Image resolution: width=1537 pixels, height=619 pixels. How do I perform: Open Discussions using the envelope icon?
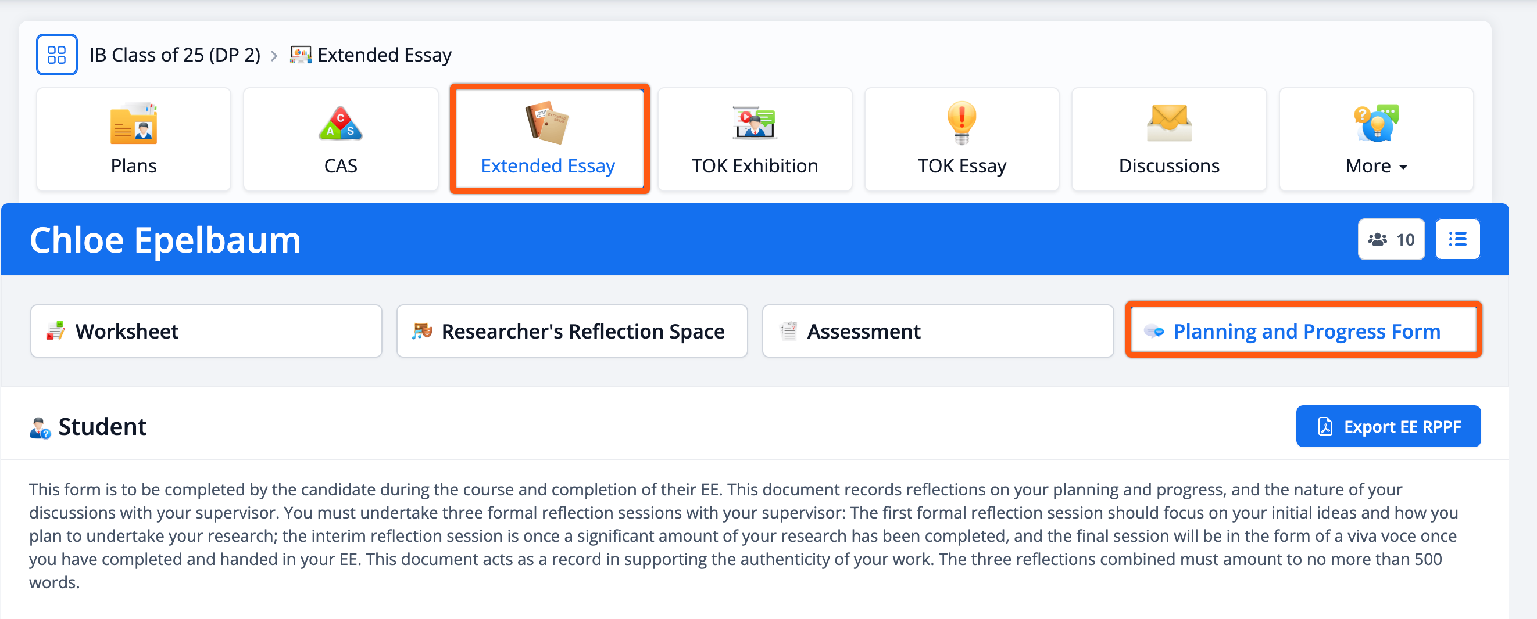point(1168,123)
